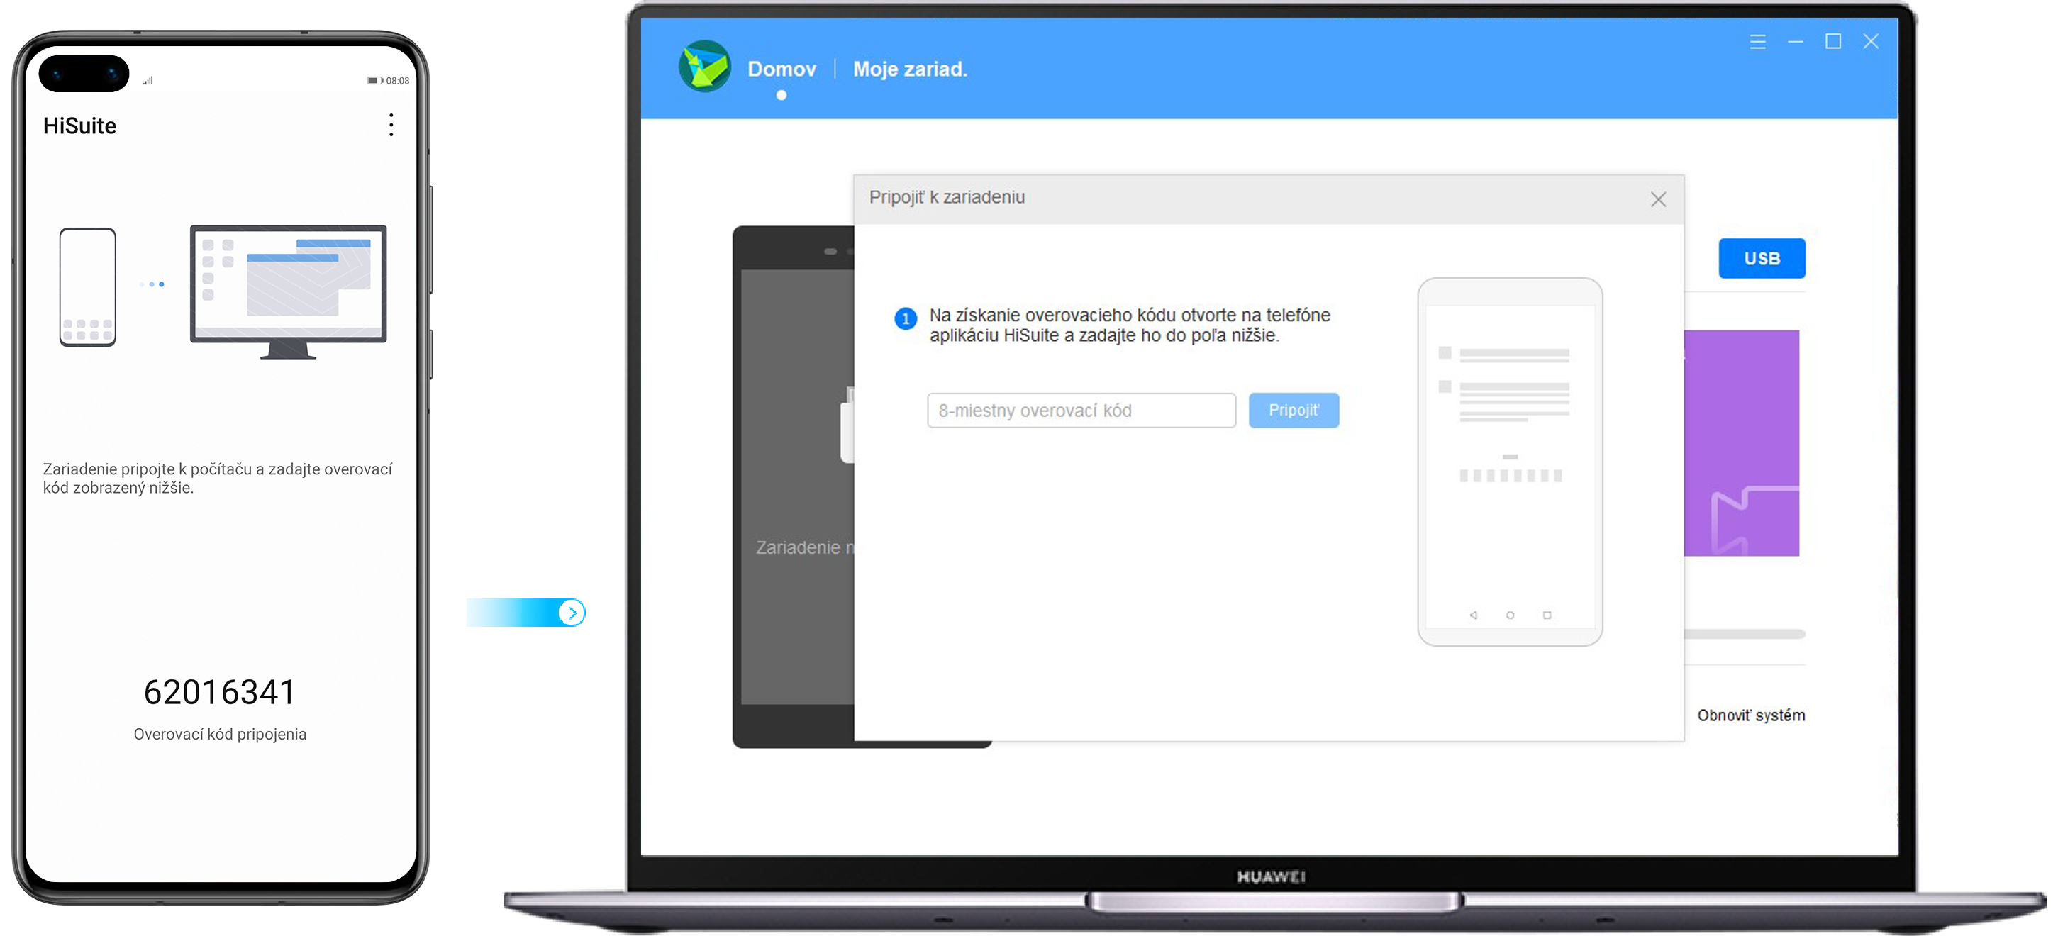This screenshot has height=936, width=2058.
Task: Switch to the Domov tab
Action: pyautogui.click(x=782, y=69)
